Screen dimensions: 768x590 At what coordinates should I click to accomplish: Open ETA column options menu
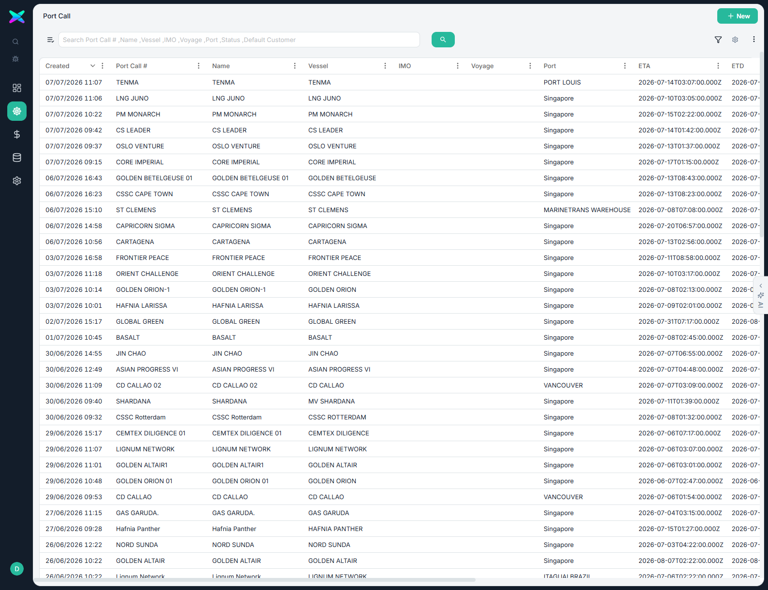(718, 66)
